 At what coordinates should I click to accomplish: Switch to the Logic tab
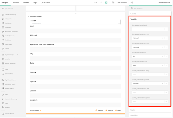coord(35,3)
